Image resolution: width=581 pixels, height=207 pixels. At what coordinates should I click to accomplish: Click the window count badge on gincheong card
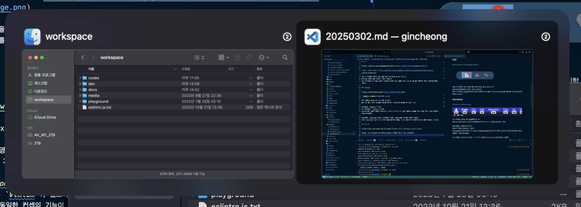click(545, 37)
